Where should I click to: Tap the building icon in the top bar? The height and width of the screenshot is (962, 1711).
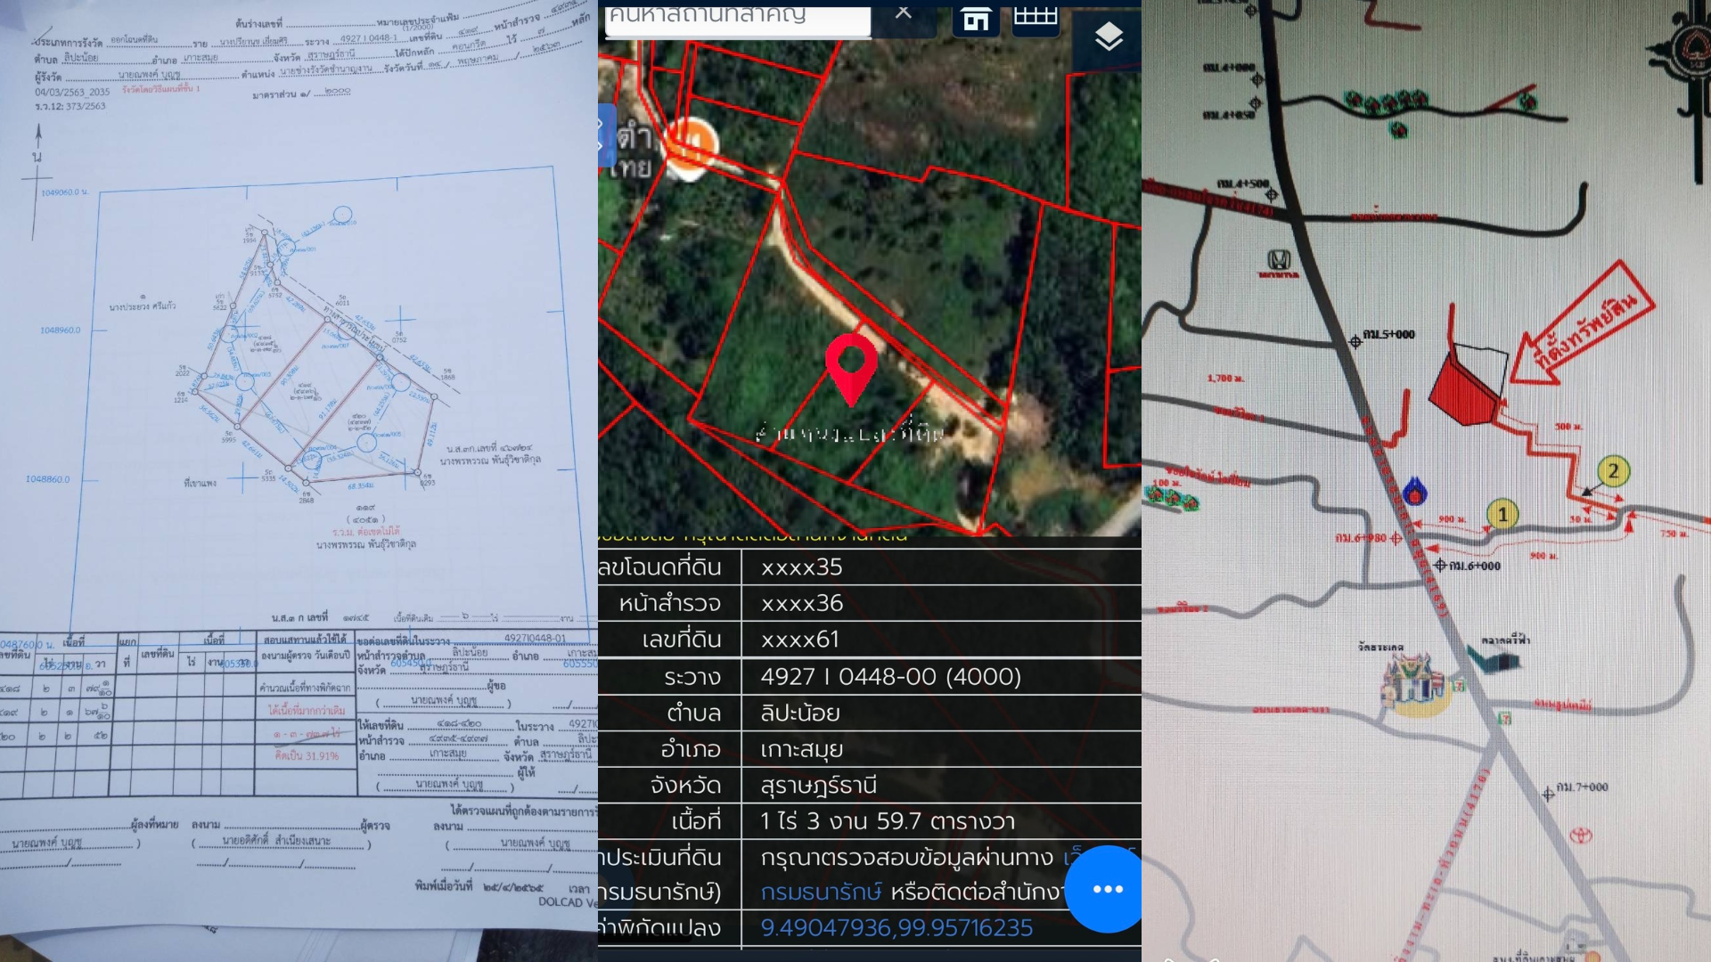click(976, 19)
